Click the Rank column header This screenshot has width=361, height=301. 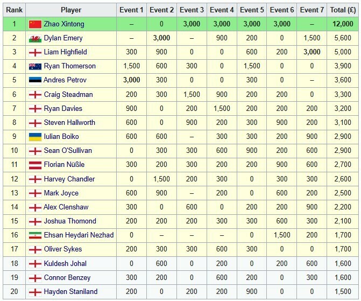[14, 10]
